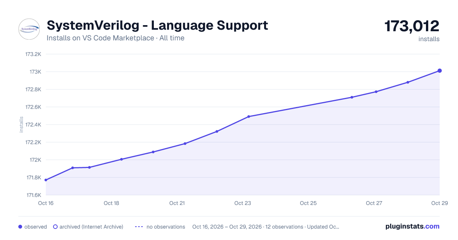Image resolution: width=458 pixels, height=240 pixels.
Task: Click the title SystemVerilog - Language Support
Action: tap(157, 26)
